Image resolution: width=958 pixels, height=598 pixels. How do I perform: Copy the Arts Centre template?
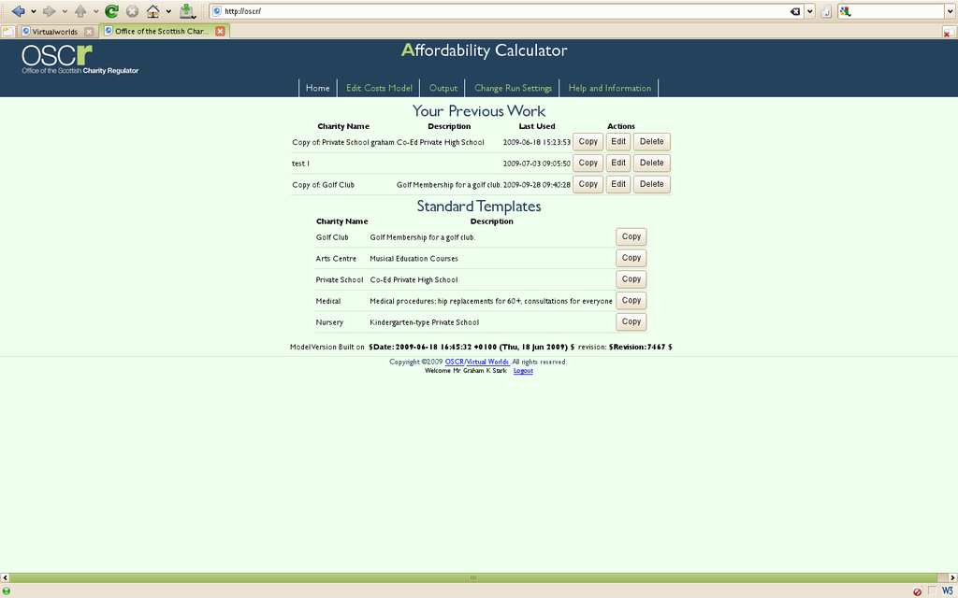631,258
